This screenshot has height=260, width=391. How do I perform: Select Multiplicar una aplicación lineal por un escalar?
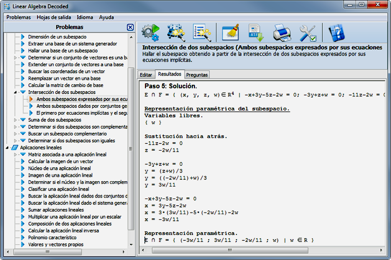click(x=75, y=217)
